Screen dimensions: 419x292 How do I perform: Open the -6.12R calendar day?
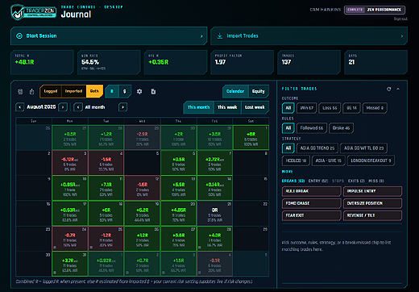click(x=70, y=163)
